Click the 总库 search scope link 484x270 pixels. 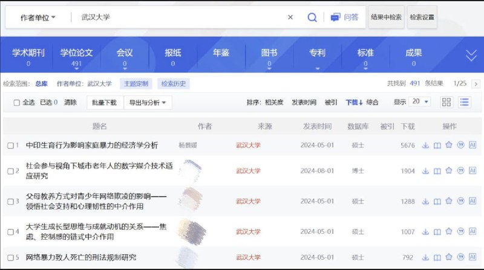41,84
